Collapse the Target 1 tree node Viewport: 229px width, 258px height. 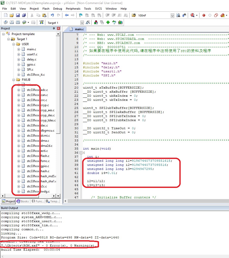click(8, 39)
